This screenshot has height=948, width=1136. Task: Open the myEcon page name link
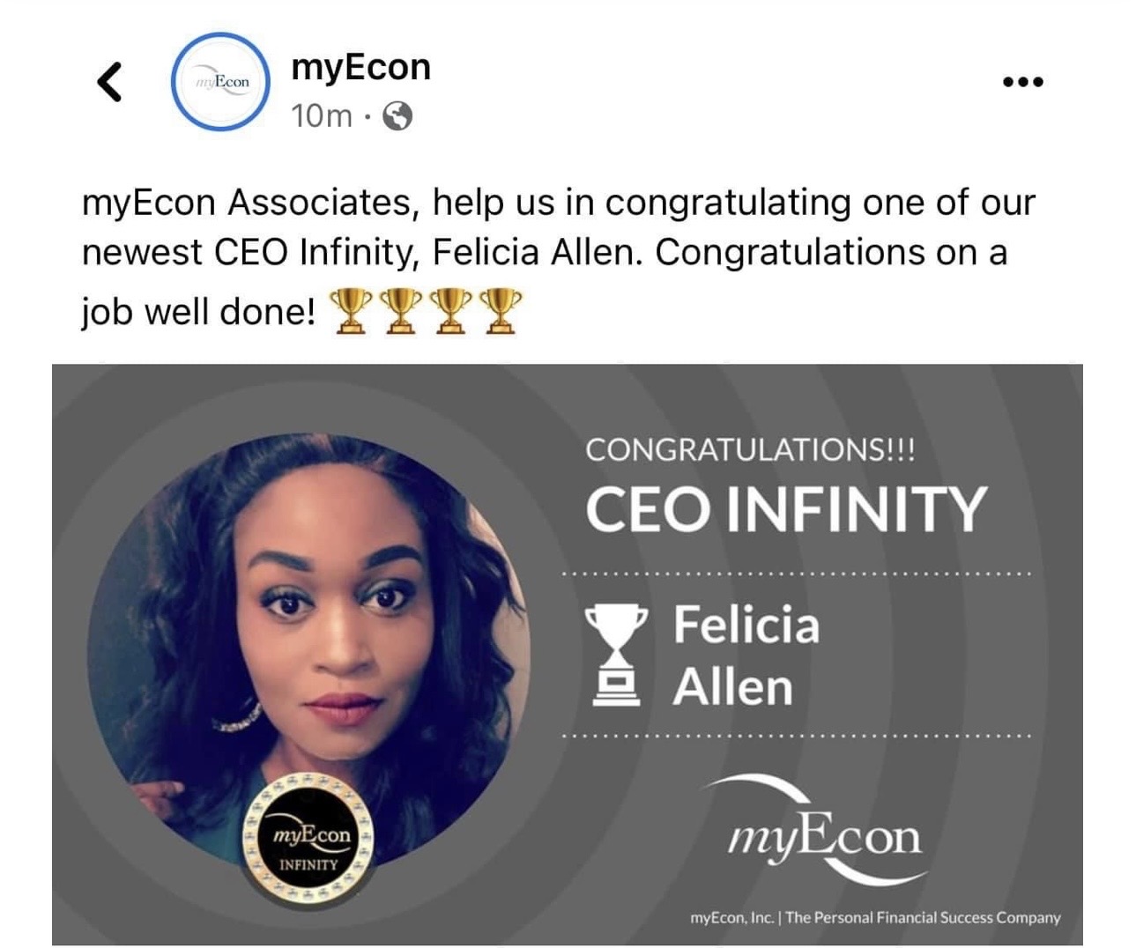coord(360,66)
